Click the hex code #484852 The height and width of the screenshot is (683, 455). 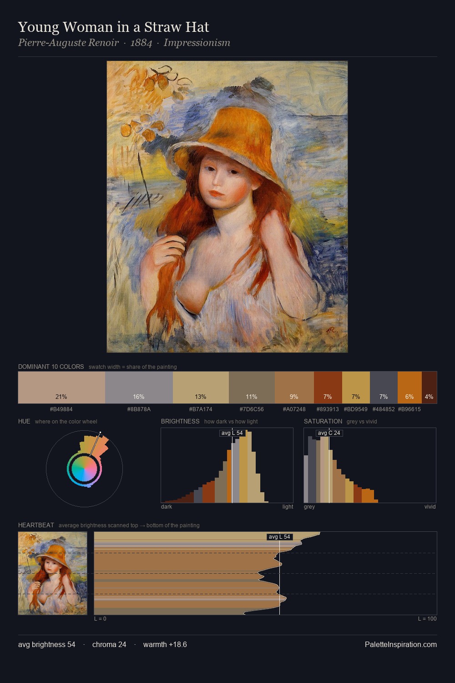tap(384, 409)
